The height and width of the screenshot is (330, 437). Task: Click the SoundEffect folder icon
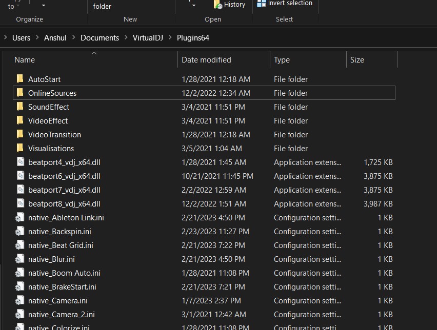pos(20,107)
